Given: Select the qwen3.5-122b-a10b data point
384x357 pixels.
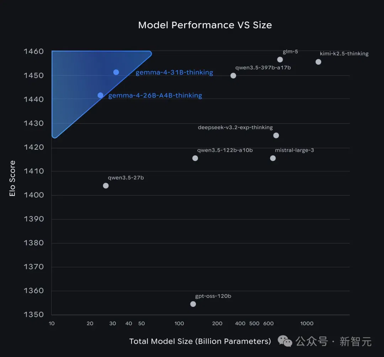Looking at the screenshot, I should click(195, 158).
